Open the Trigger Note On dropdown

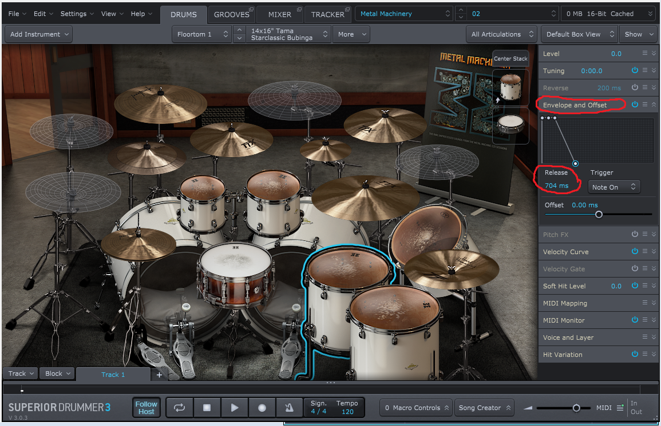tap(613, 187)
